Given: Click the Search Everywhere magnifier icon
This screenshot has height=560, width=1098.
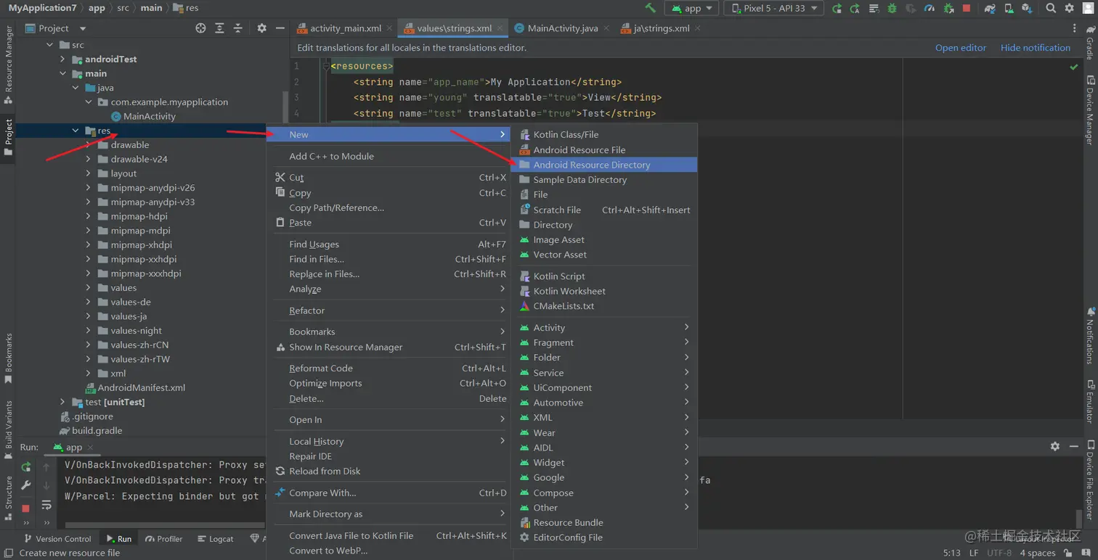Looking at the screenshot, I should (1051, 8).
